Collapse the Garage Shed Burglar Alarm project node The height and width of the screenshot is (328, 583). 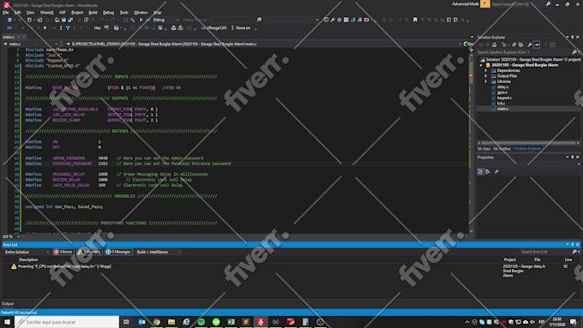tap(481, 65)
